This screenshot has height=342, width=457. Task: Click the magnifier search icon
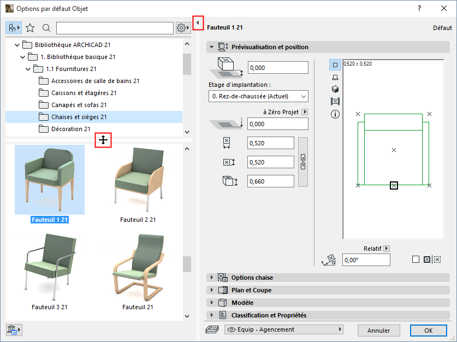pyautogui.click(x=46, y=28)
